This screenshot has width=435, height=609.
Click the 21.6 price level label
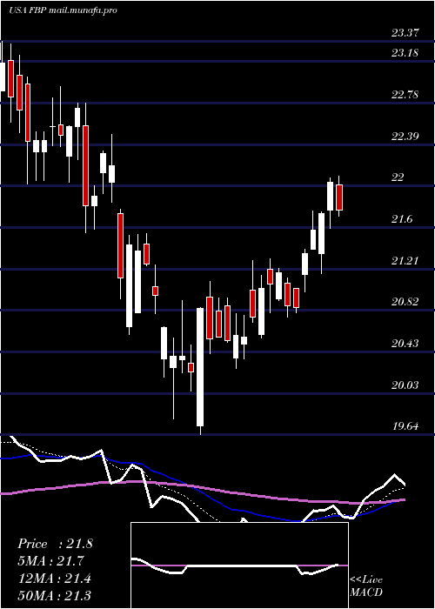tap(402, 219)
